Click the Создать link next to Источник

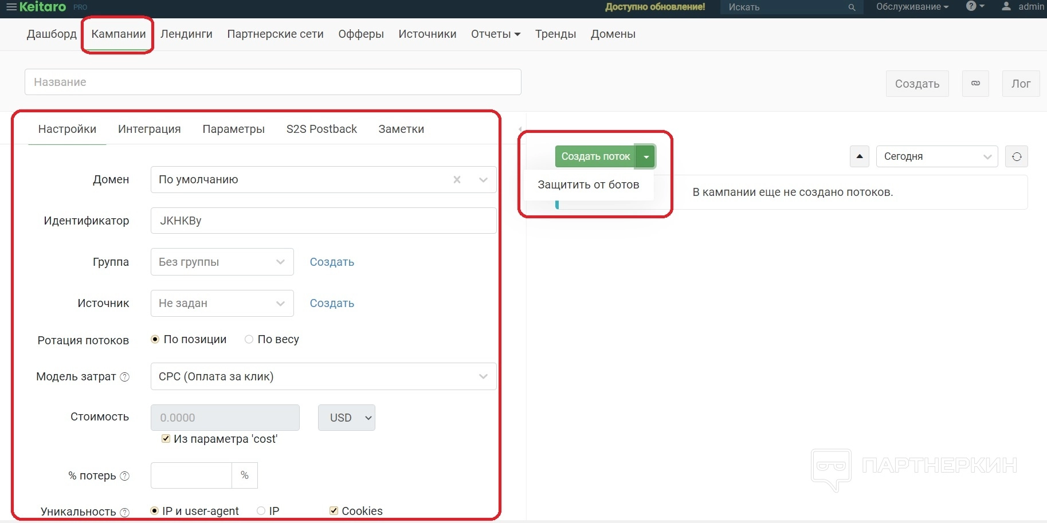coord(332,303)
